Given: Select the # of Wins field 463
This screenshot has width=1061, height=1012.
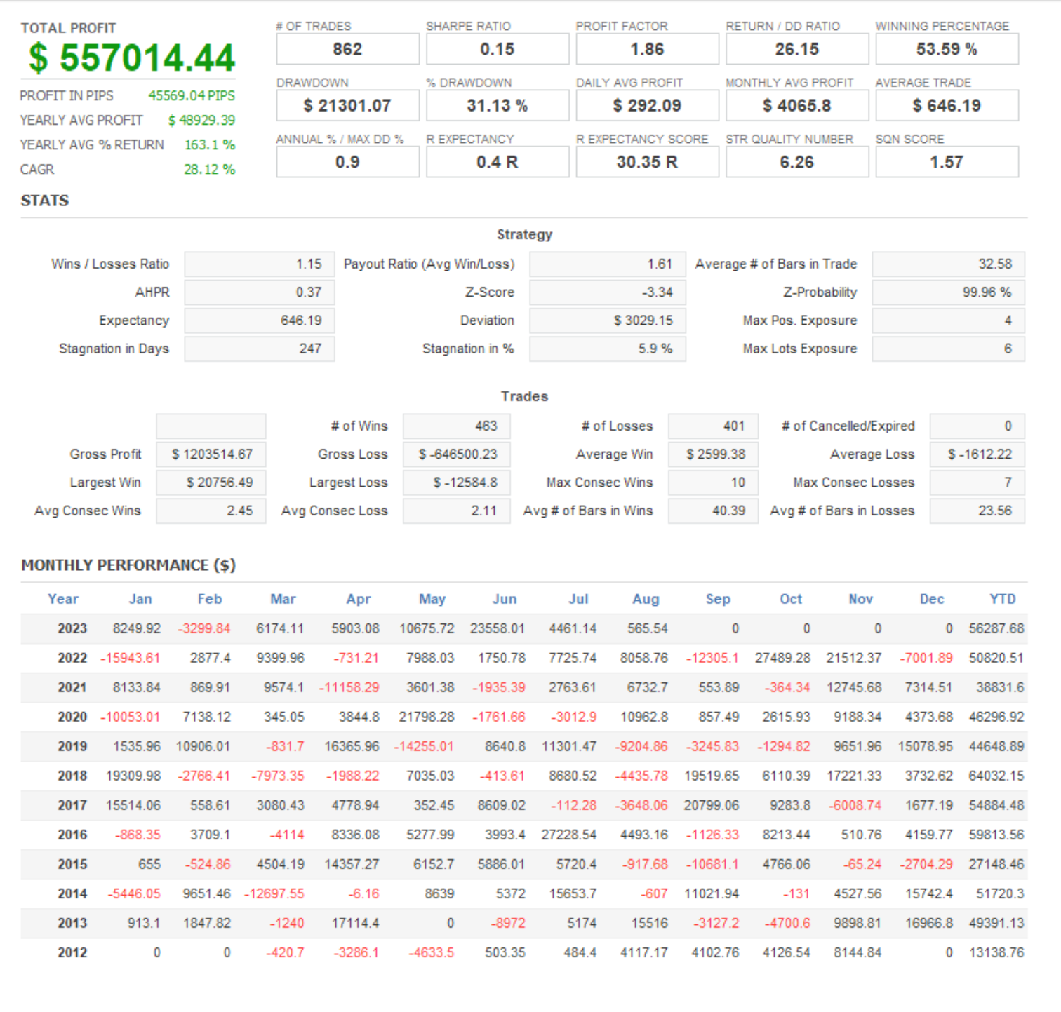Looking at the screenshot, I should [457, 426].
